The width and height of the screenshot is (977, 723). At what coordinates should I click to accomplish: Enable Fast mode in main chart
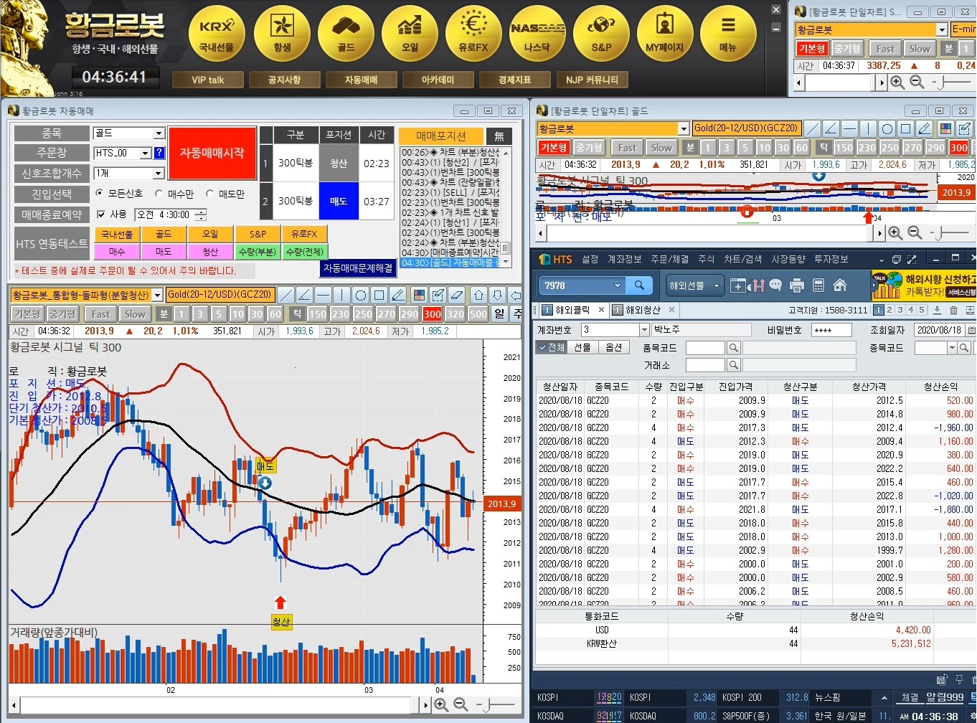click(100, 314)
